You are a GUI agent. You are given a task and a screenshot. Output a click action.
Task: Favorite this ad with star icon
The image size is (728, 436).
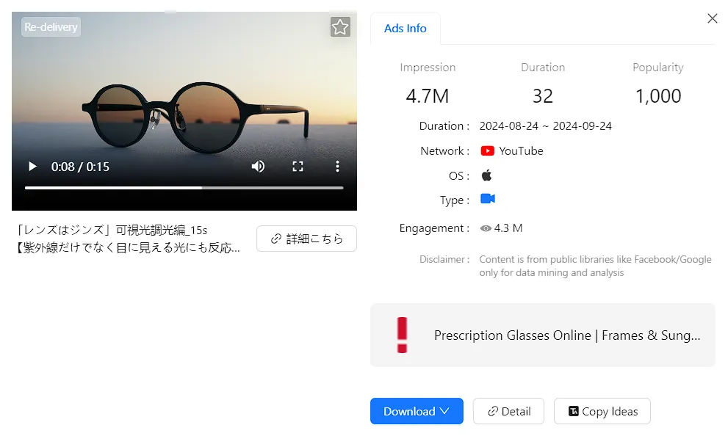click(339, 27)
